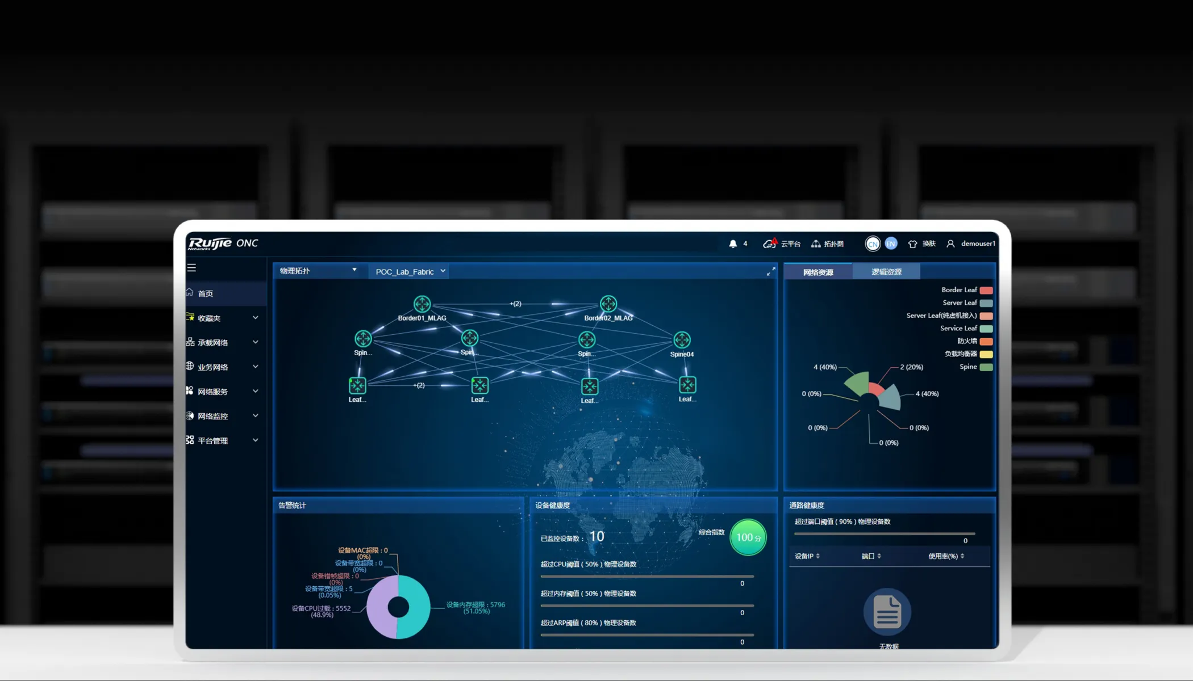Expand topology panel to fullscreen
Viewport: 1193px width, 681px height.
click(771, 271)
